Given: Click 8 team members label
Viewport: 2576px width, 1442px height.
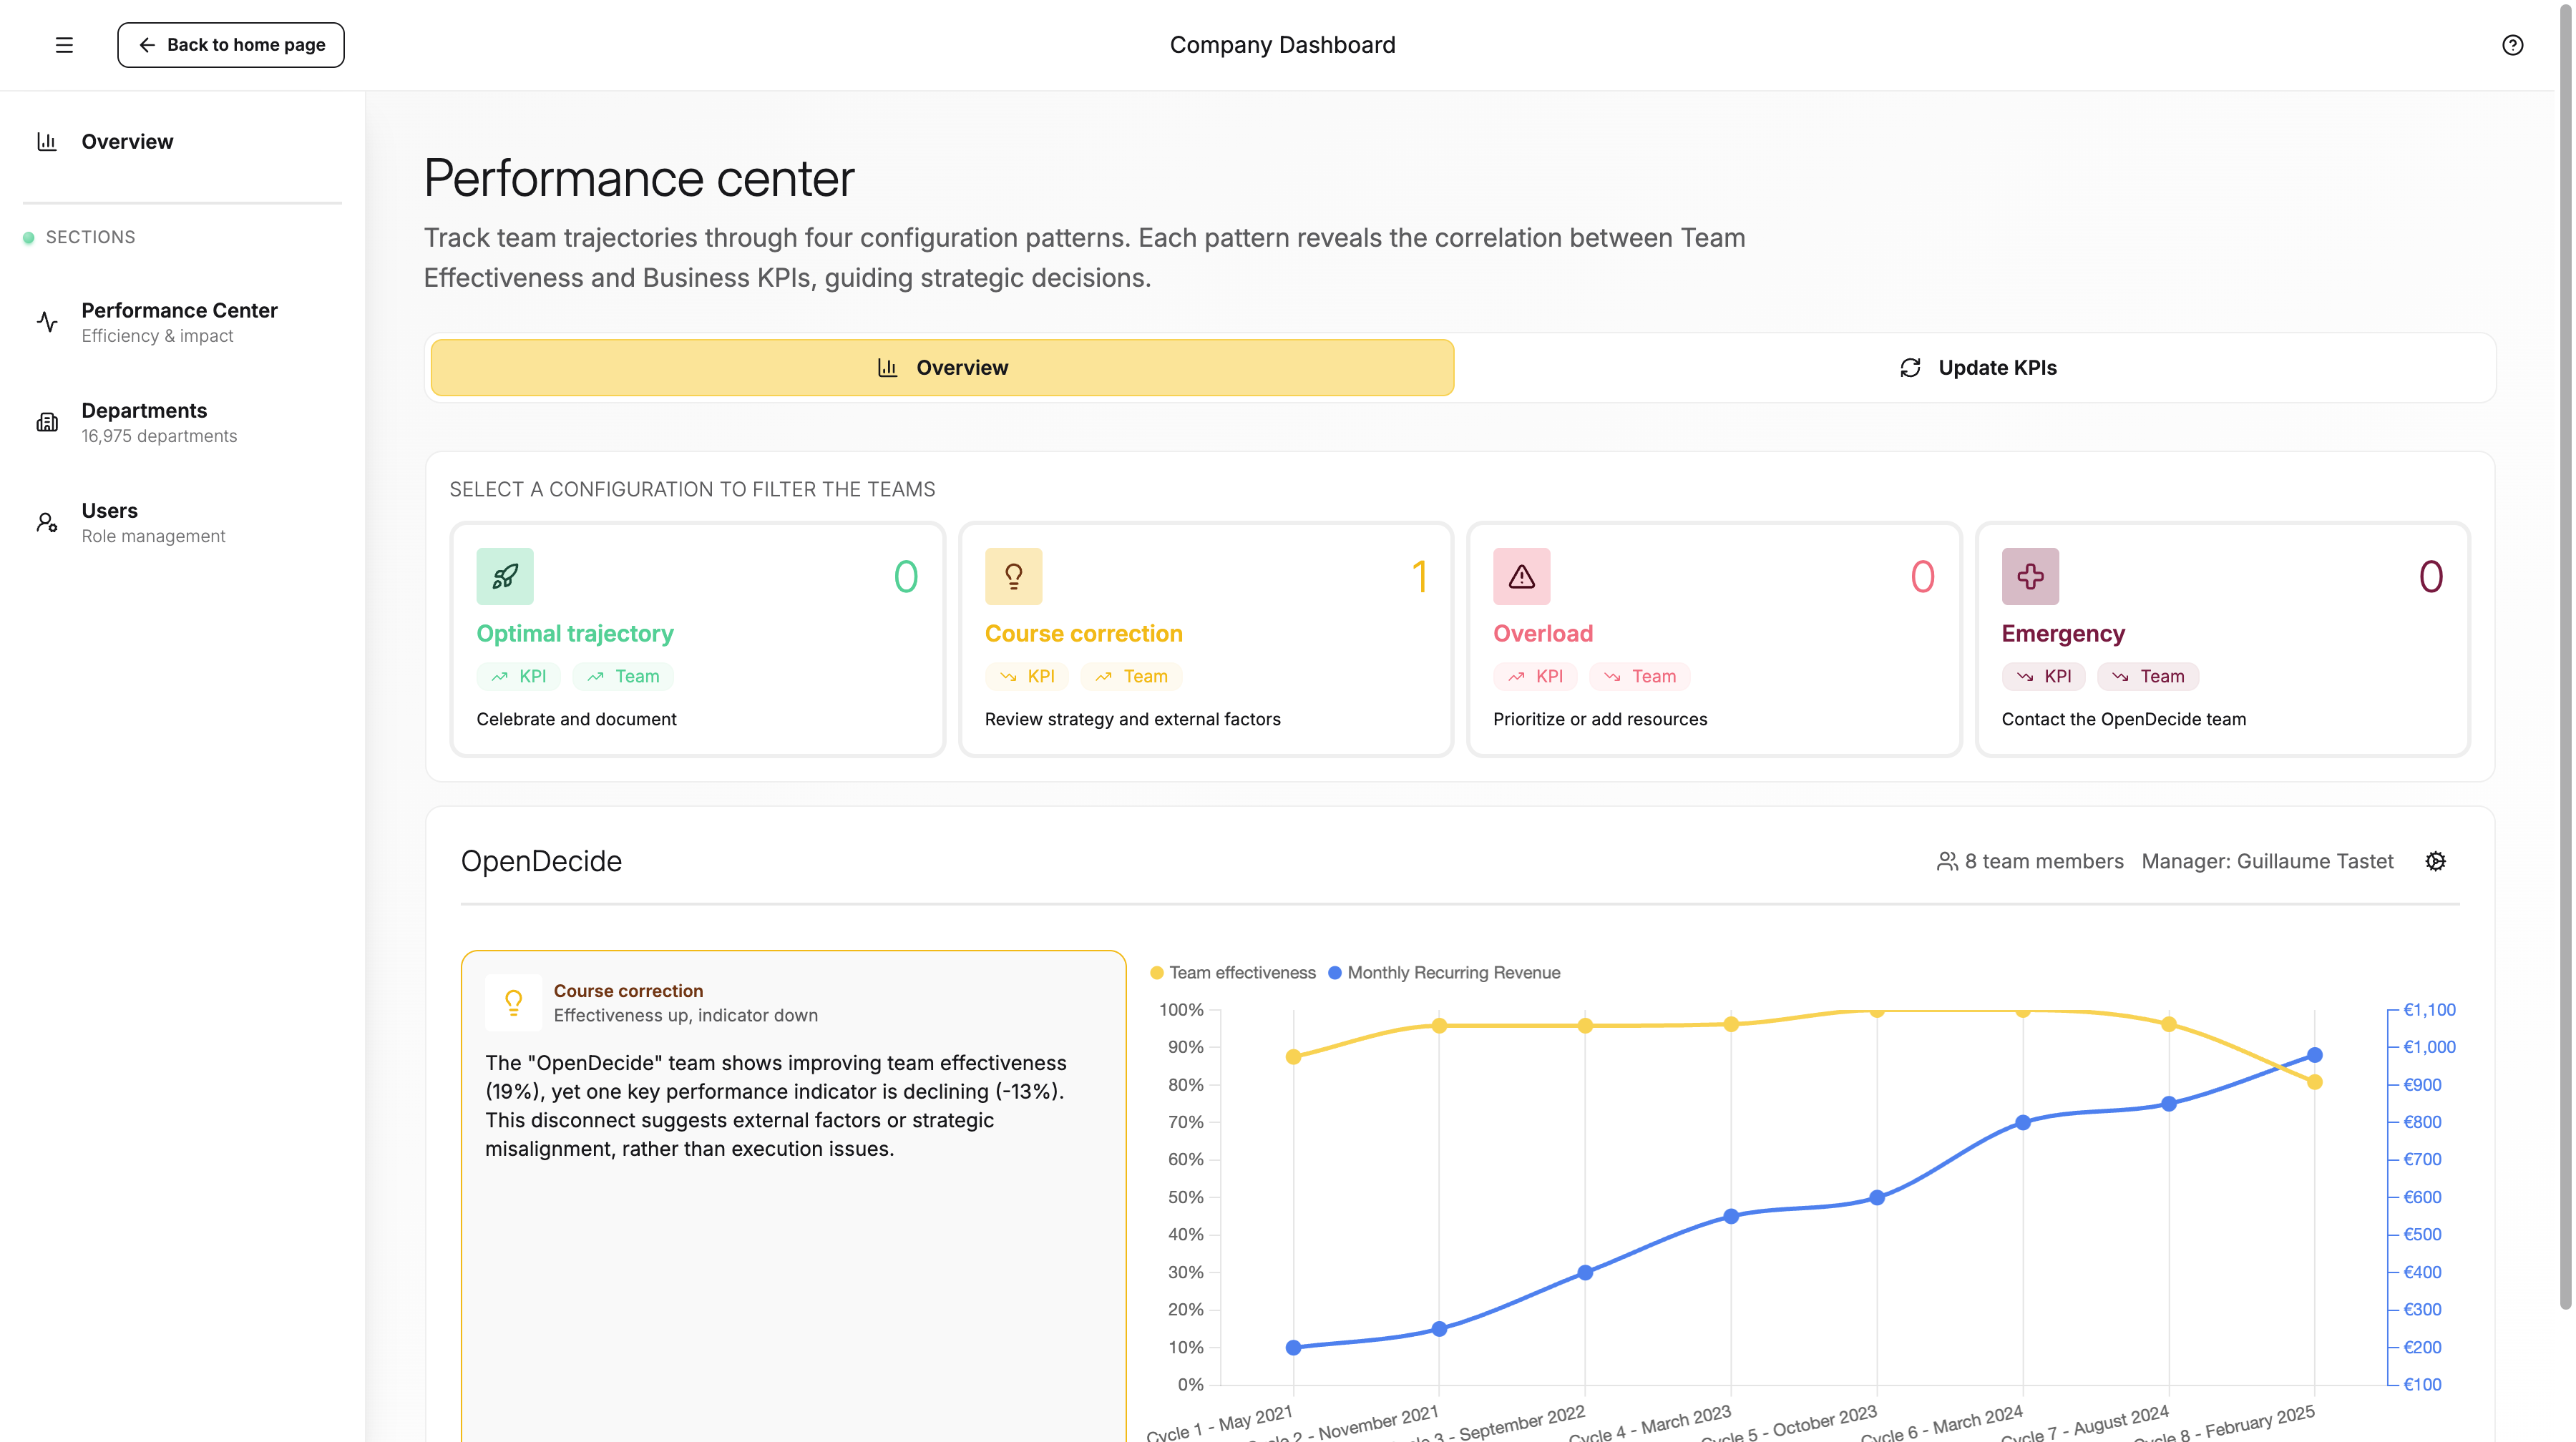Looking at the screenshot, I should (2044, 861).
